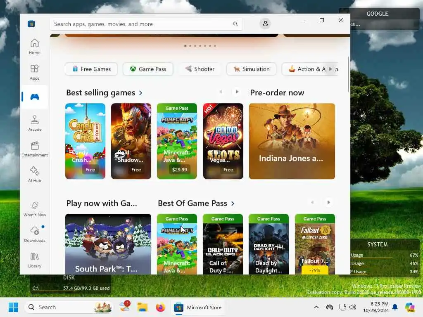Open the Downloads page
The height and width of the screenshot is (317, 423).
[x=35, y=234]
